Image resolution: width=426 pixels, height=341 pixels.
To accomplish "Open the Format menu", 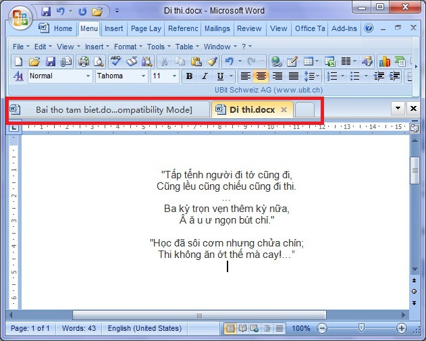I will coord(125,47).
